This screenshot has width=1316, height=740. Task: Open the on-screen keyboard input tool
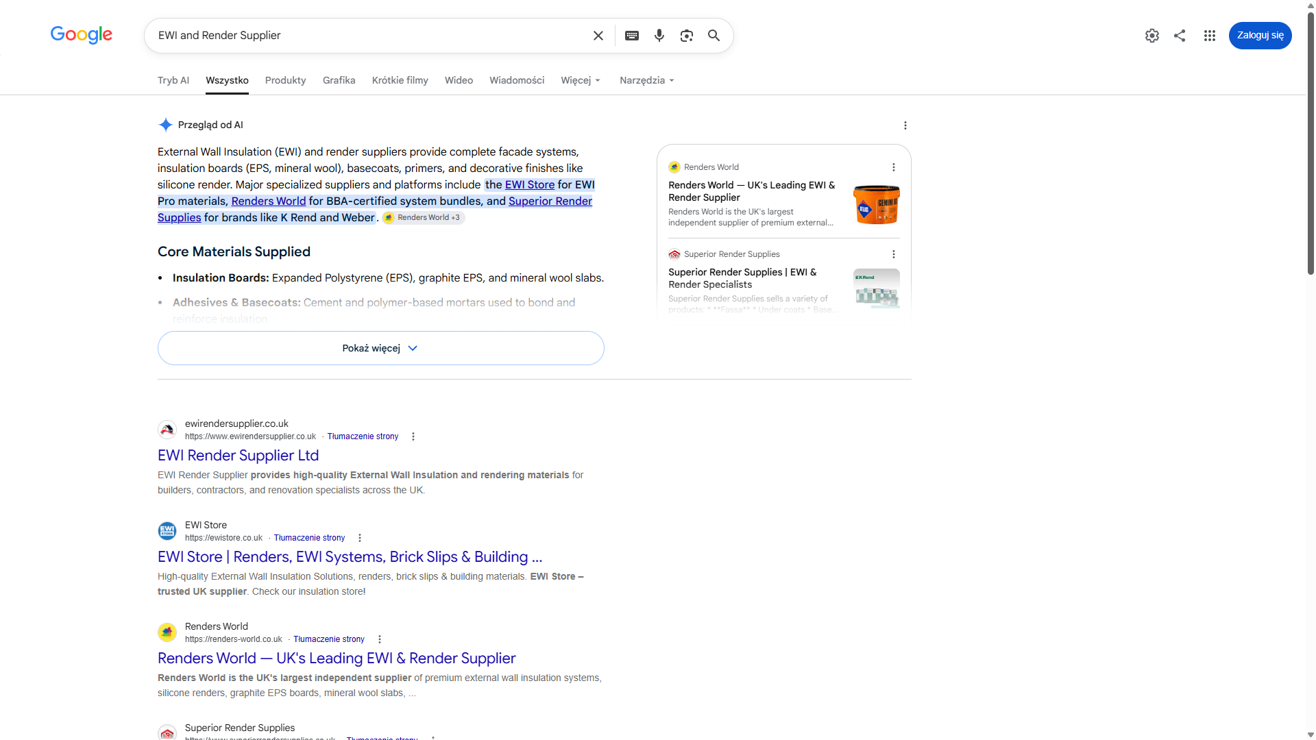tap(632, 36)
